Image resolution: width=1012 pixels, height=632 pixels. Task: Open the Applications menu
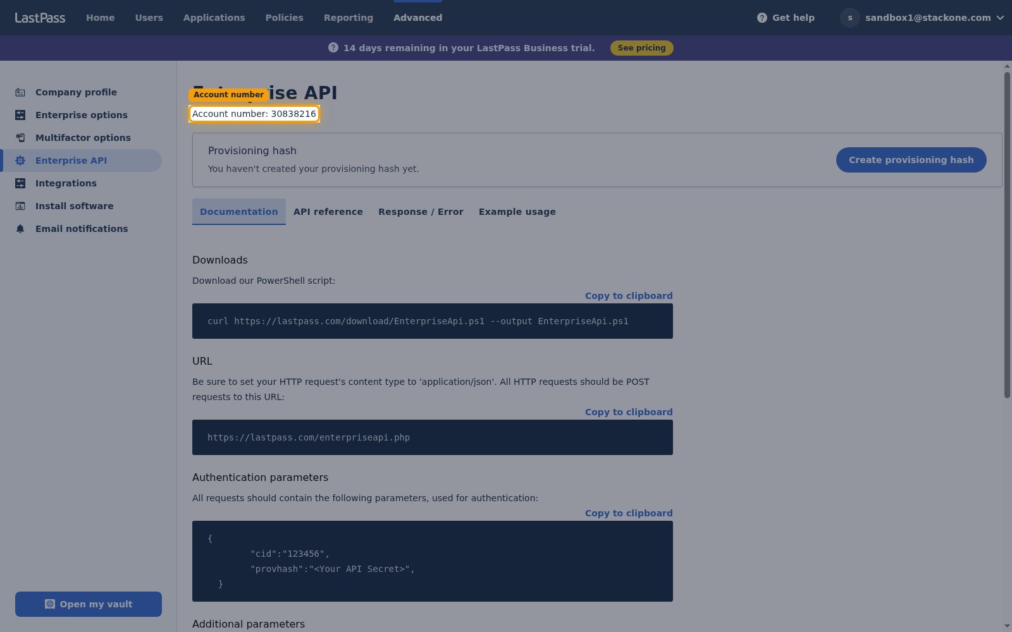coord(214,18)
